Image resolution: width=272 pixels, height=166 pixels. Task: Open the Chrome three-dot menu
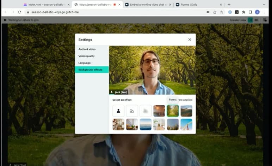264,12
